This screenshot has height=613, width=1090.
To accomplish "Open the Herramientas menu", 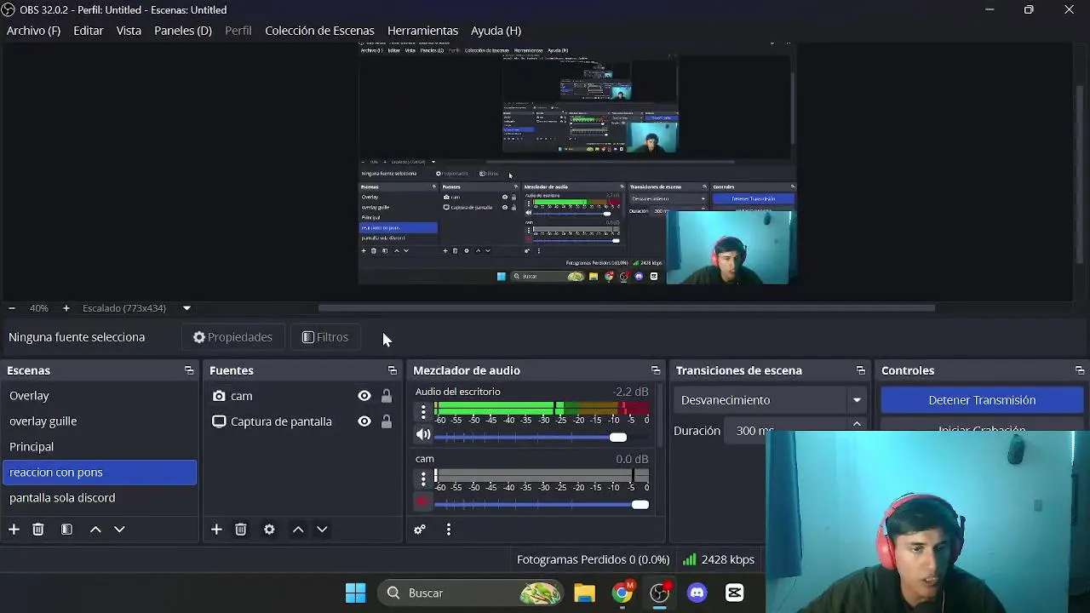I will point(422,31).
